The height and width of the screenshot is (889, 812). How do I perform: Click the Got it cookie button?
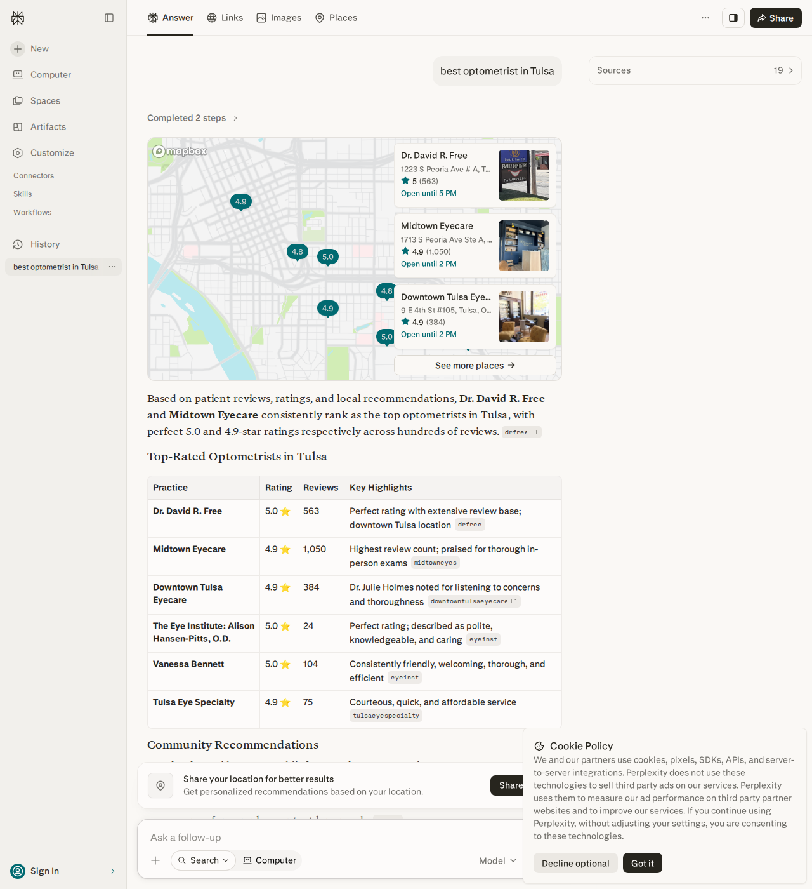(643, 863)
